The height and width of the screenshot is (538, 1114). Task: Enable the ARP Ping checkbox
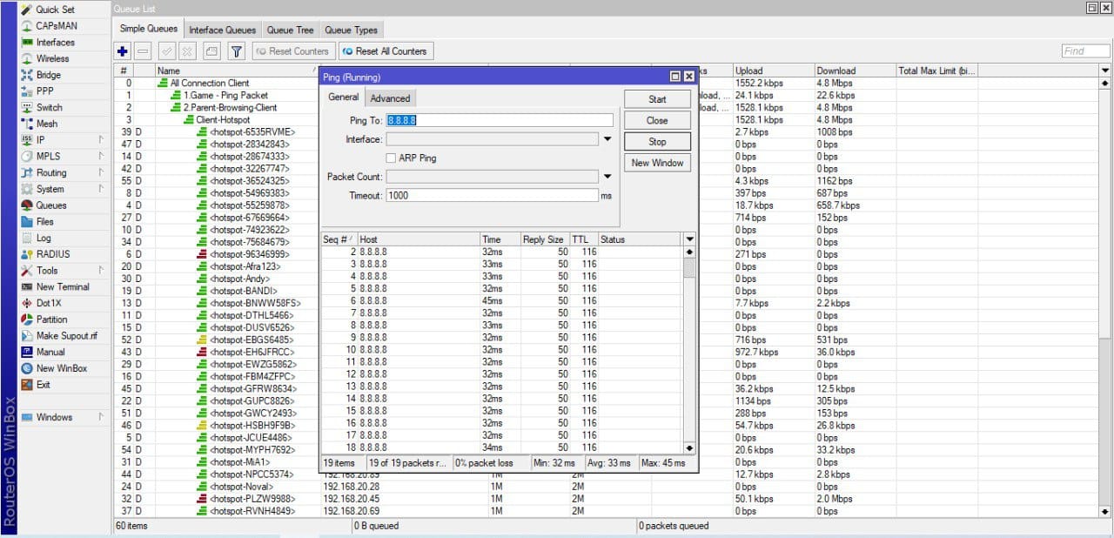[x=391, y=158]
